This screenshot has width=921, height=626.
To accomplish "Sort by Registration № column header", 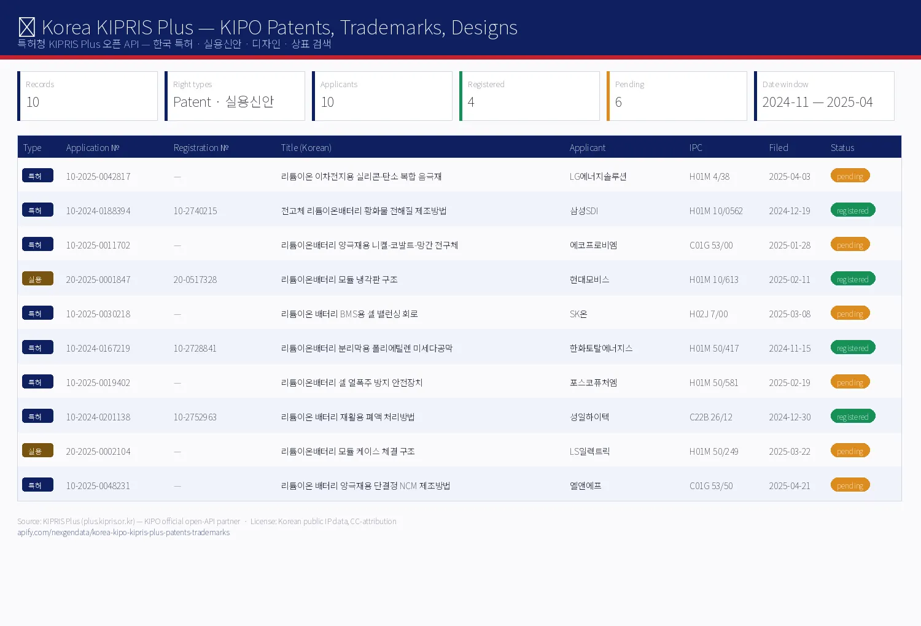I will point(201,147).
